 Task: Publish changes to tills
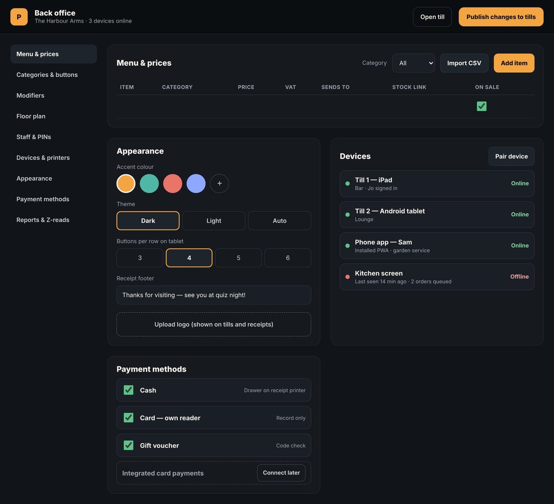(x=501, y=17)
